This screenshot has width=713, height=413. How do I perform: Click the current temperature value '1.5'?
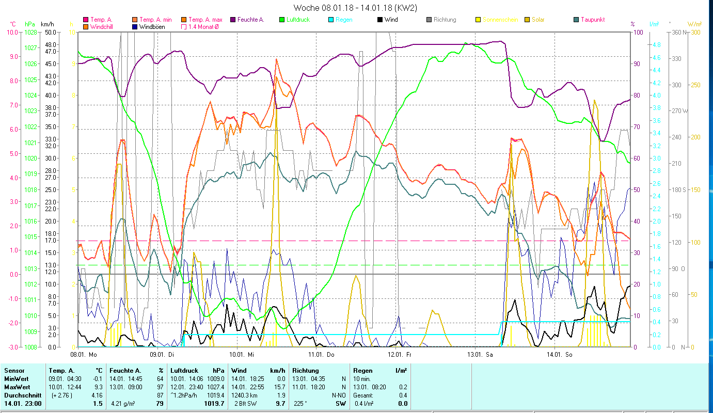[98, 404]
